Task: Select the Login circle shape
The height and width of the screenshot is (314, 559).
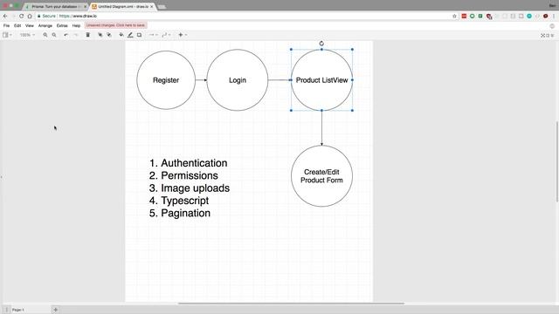Action: 238,80
